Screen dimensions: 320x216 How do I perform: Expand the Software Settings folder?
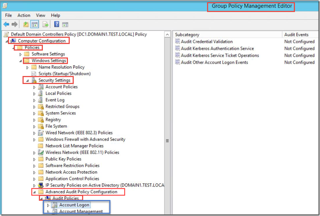tap(21, 54)
